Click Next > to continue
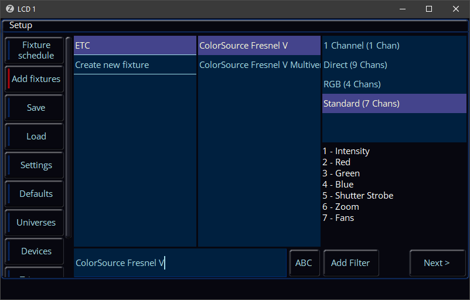 pyautogui.click(x=437, y=263)
